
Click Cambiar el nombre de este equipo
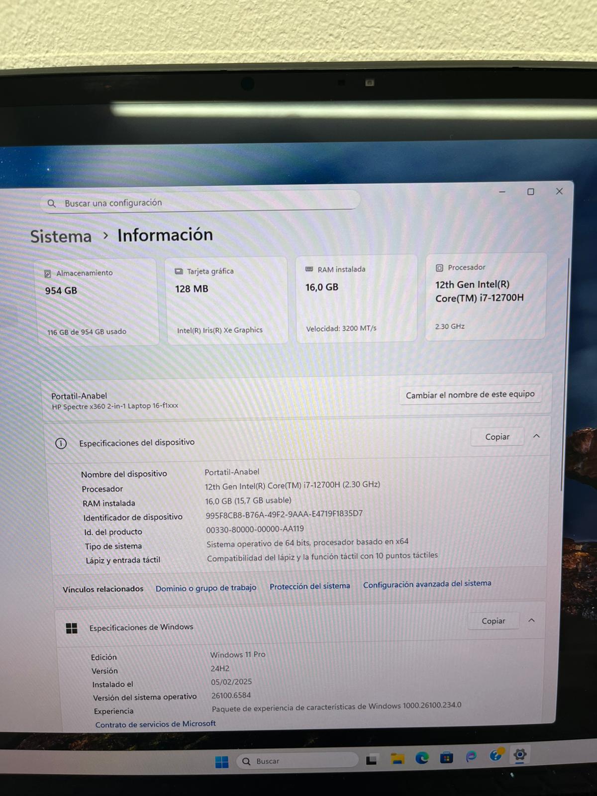470,395
